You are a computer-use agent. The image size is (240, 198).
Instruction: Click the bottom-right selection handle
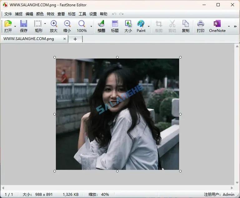tap(180, 171)
